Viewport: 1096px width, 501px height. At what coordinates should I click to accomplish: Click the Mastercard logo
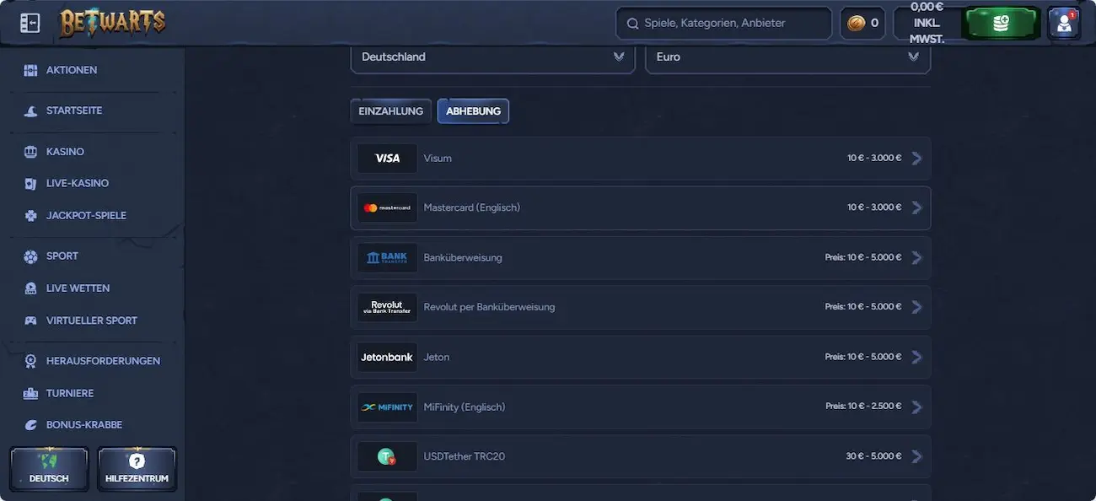pyautogui.click(x=387, y=207)
